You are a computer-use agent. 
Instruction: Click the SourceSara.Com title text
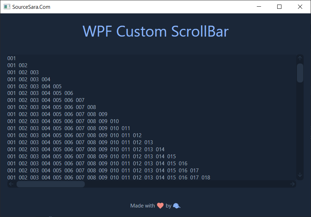pyautogui.click(x=31, y=7)
